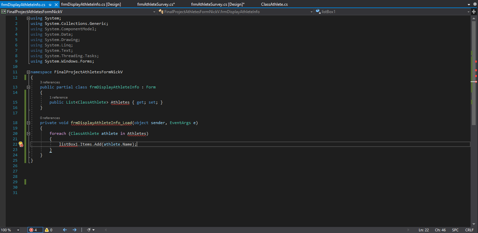Open the 100 % zoom level dropdown

18,230
